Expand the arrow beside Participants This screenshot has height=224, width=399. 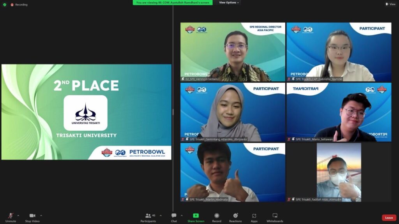tap(161, 215)
